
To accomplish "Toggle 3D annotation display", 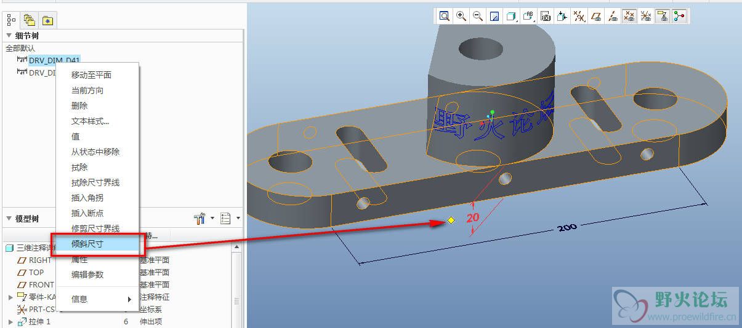I will click(663, 16).
